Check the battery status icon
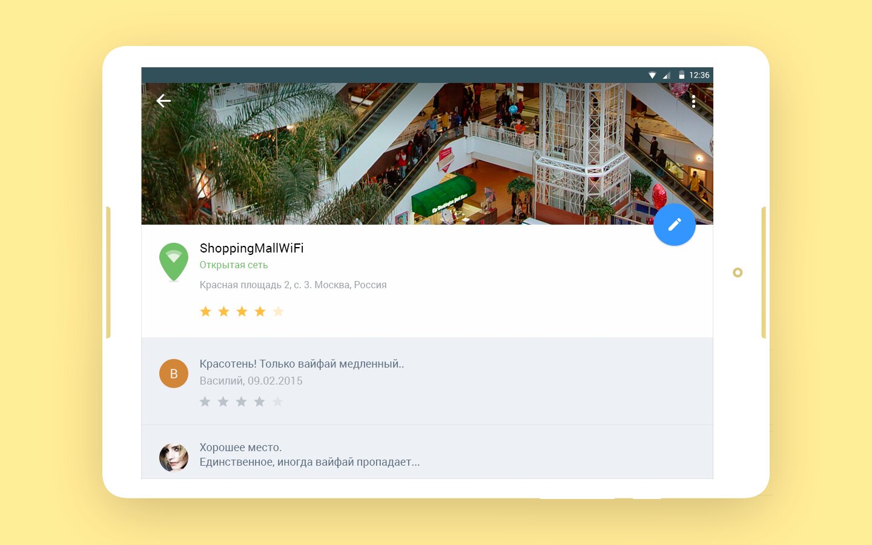 [x=681, y=75]
